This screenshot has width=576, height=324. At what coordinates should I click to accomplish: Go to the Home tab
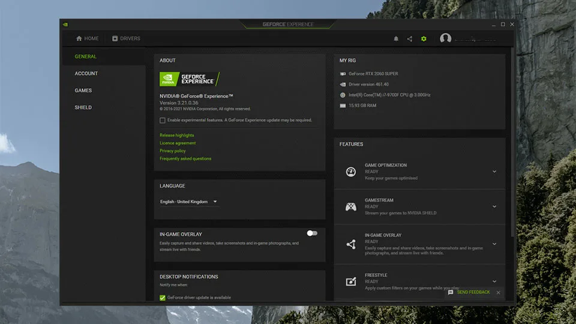point(87,38)
